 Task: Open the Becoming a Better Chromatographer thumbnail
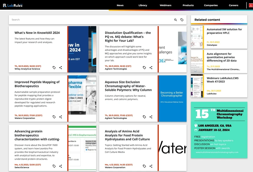[172, 98]
